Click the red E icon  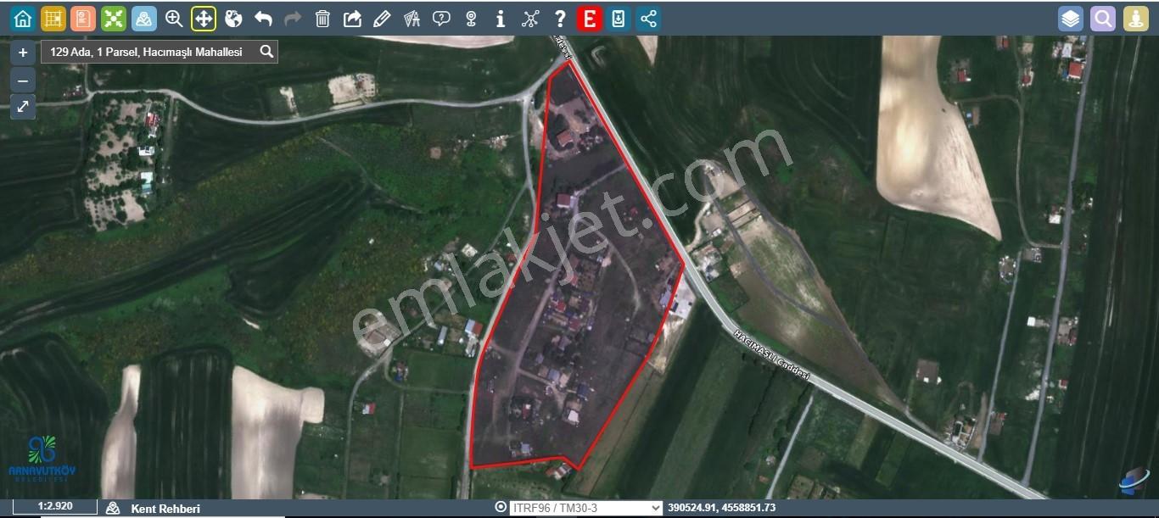click(x=589, y=19)
